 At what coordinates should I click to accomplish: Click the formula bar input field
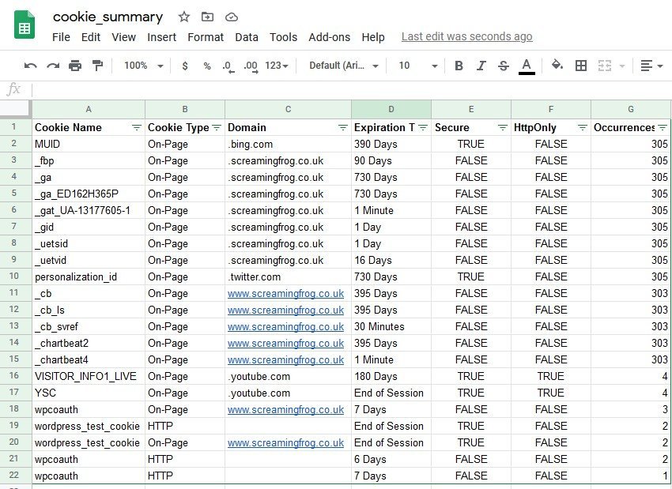(348, 89)
